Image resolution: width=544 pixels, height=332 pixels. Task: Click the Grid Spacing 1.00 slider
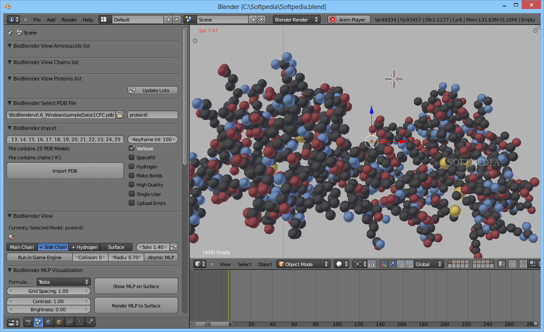click(x=49, y=291)
